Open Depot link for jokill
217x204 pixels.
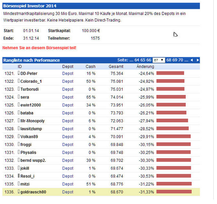pyautogui.click(x=68, y=168)
